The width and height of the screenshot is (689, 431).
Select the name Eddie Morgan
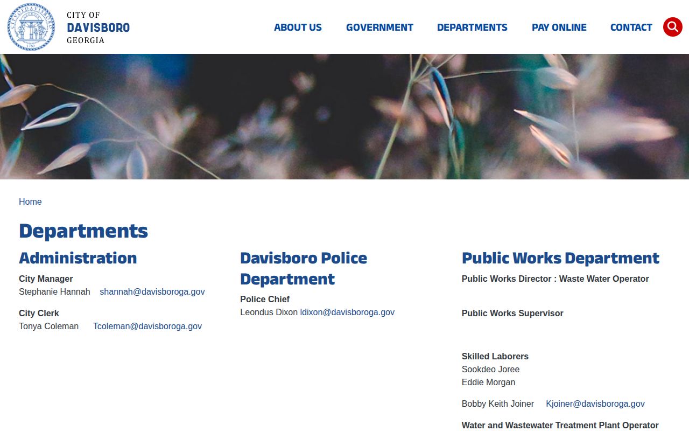[x=488, y=382]
